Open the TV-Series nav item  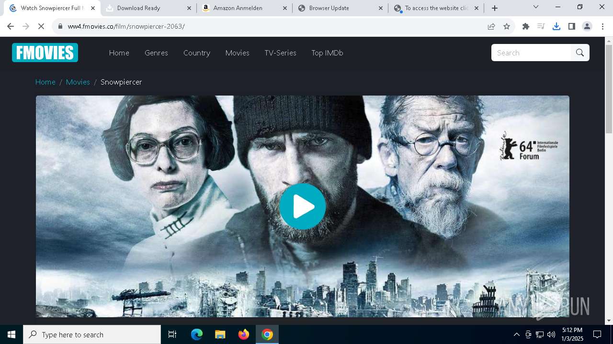tap(280, 53)
